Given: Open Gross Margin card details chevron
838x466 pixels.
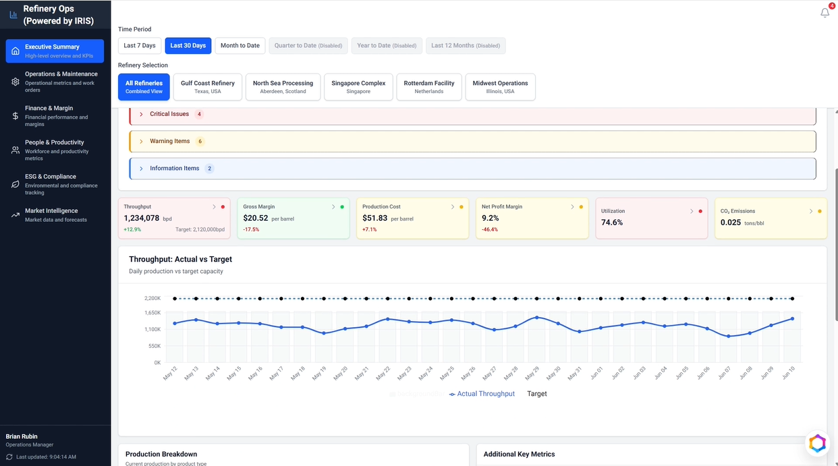Looking at the screenshot, I should pyautogui.click(x=333, y=207).
